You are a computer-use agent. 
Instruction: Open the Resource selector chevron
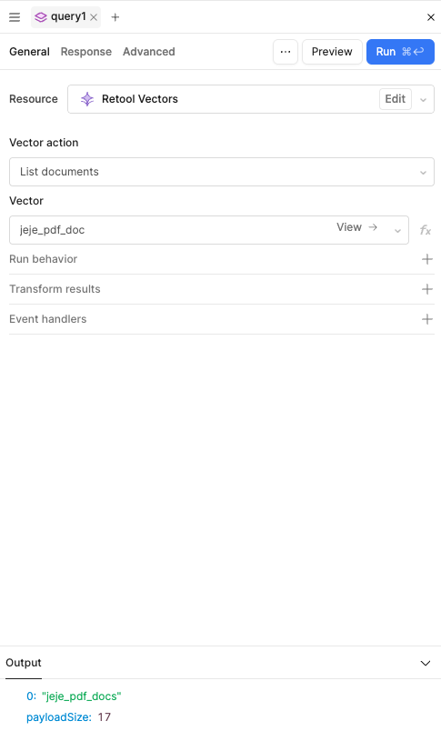click(424, 99)
